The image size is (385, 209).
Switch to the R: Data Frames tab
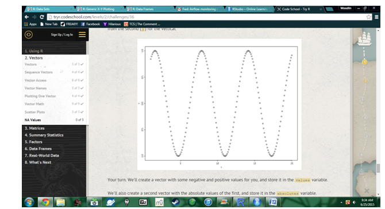[149, 9]
